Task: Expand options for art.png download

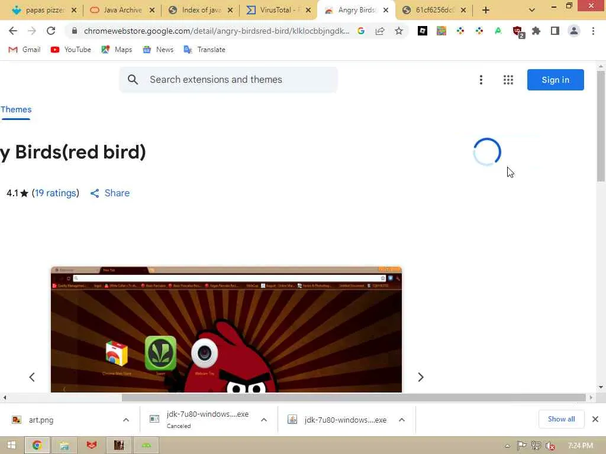Action: (126, 420)
